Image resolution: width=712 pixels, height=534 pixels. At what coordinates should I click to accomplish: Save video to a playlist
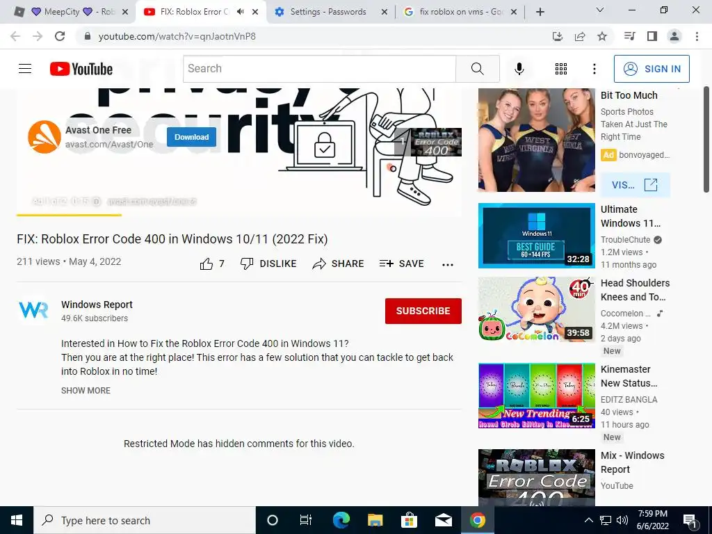coord(401,264)
